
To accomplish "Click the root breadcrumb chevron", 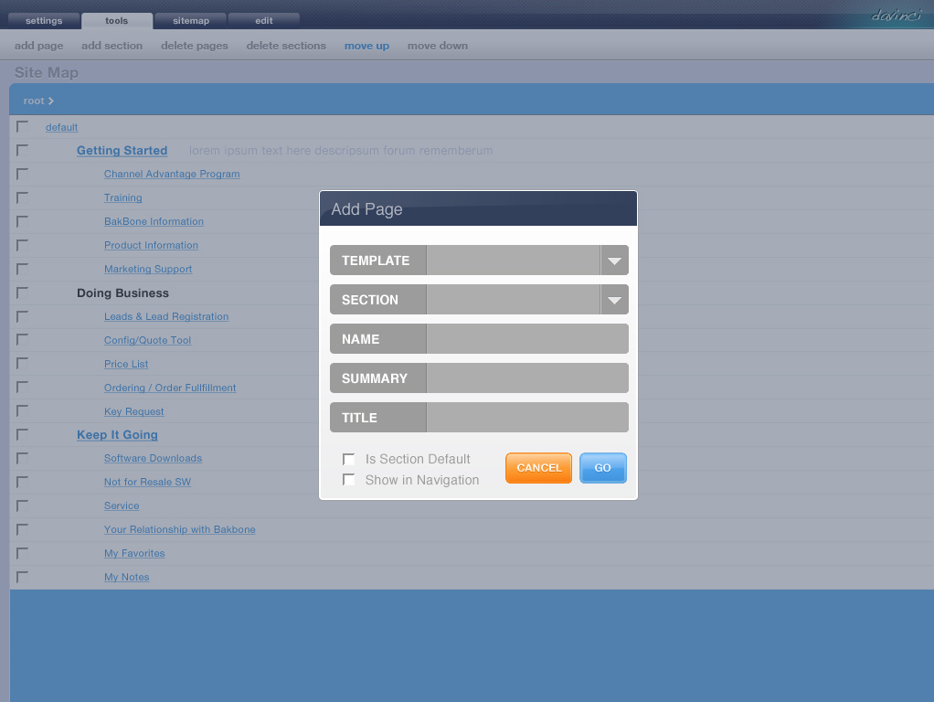I will [51, 101].
